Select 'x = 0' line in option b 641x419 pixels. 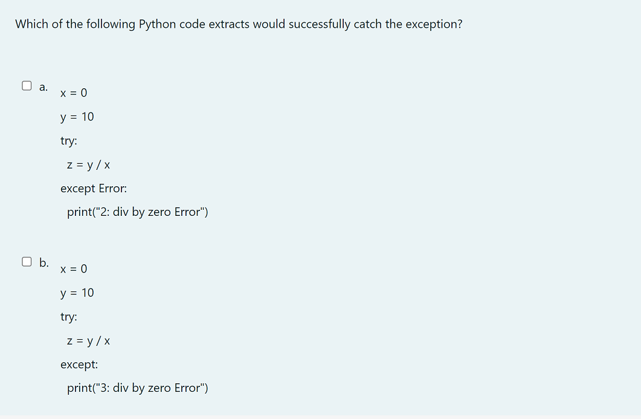(x=74, y=268)
